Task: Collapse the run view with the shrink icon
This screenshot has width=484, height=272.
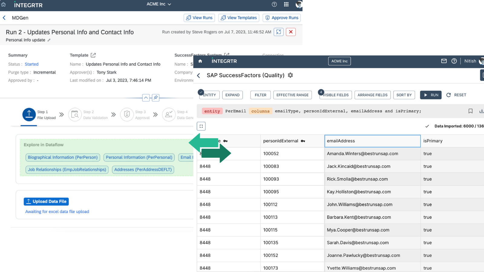Action: click(x=279, y=32)
